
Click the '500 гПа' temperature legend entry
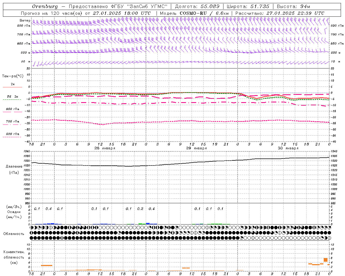pyautogui.click(x=12, y=134)
